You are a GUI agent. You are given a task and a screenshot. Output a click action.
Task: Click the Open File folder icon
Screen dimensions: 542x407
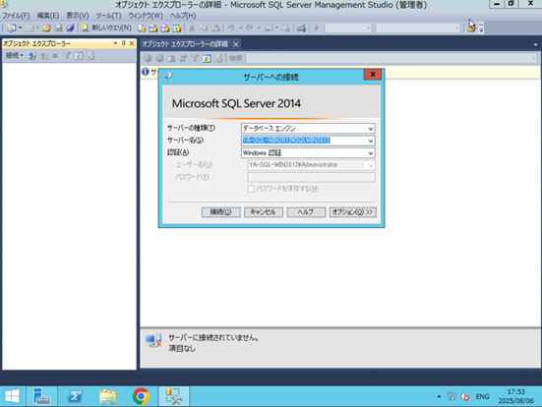pyautogui.click(x=46, y=28)
